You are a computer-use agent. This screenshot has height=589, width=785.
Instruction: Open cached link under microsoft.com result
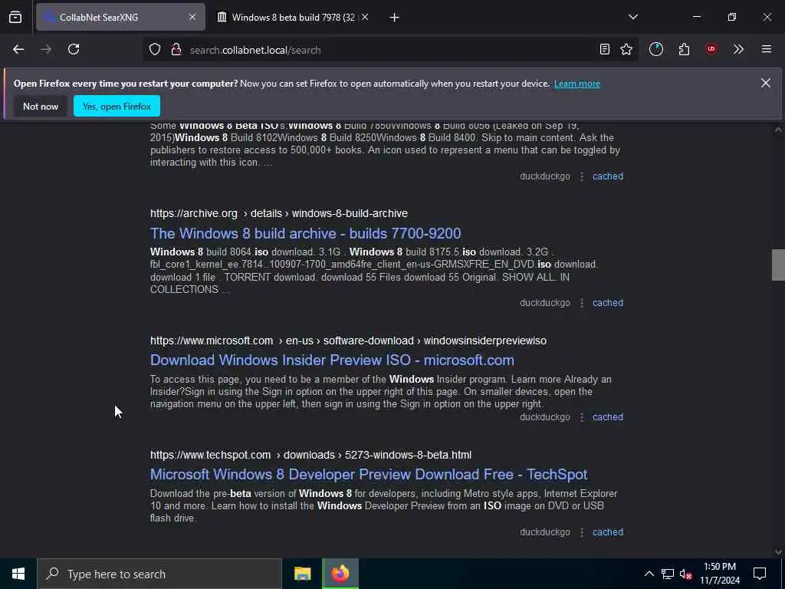click(608, 416)
